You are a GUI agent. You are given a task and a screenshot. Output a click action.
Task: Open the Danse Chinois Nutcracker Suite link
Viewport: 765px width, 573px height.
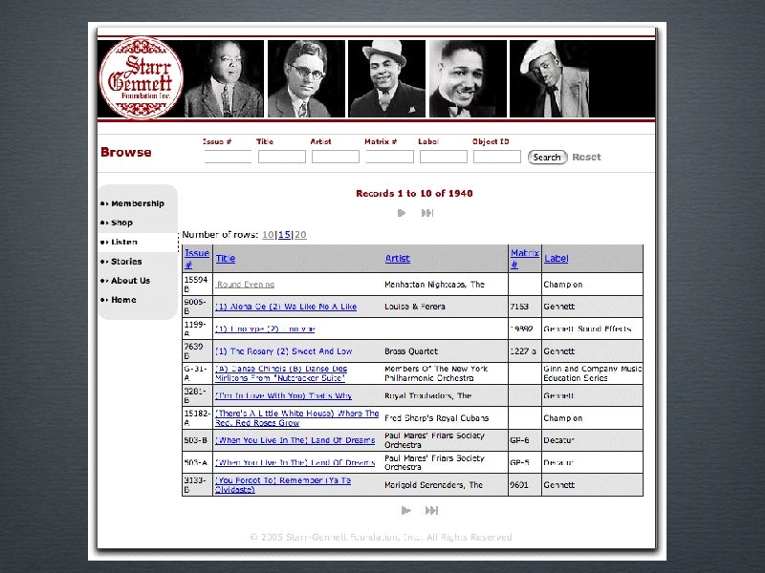(281, 373)
